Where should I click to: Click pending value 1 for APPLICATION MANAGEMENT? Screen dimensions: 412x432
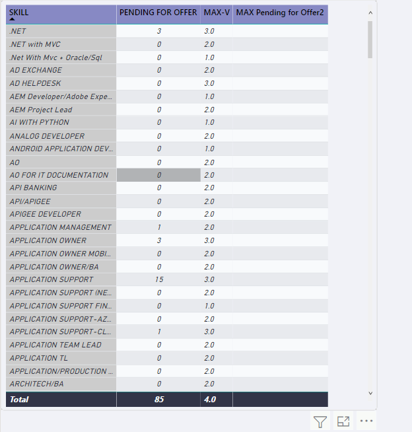(159, 228)
